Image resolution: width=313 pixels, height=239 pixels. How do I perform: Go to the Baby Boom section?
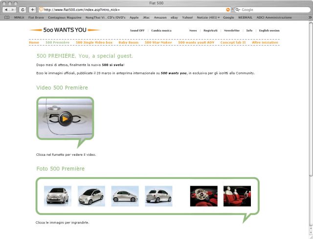(128, 43)
